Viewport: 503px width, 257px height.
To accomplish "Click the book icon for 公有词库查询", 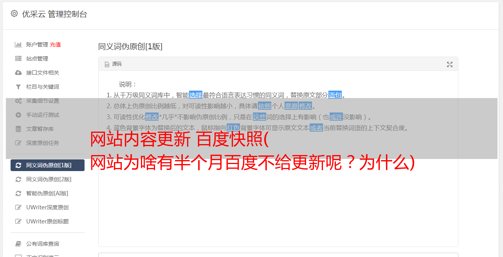I will pyautogui.click(x=18, y=244).
